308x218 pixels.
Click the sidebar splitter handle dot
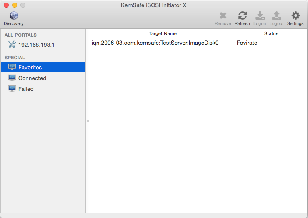click(88, 121)
